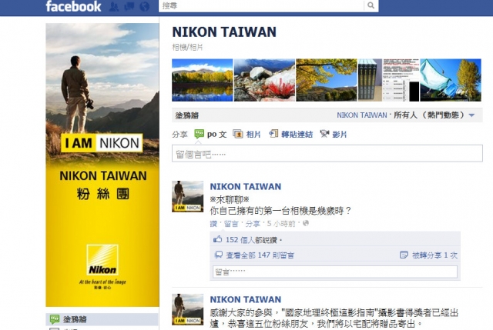
Task: Open the 被轉分享 1 次 shares link
Action: pyautogui.click(x=434, y=255)
